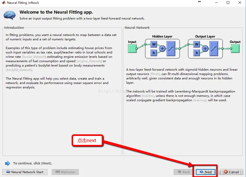Open the trainlm link
Screen dimensions: 246x177
tap(148, 96)
